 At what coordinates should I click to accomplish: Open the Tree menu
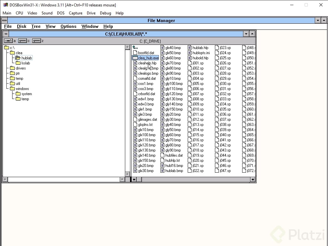[x=36, y=26]
